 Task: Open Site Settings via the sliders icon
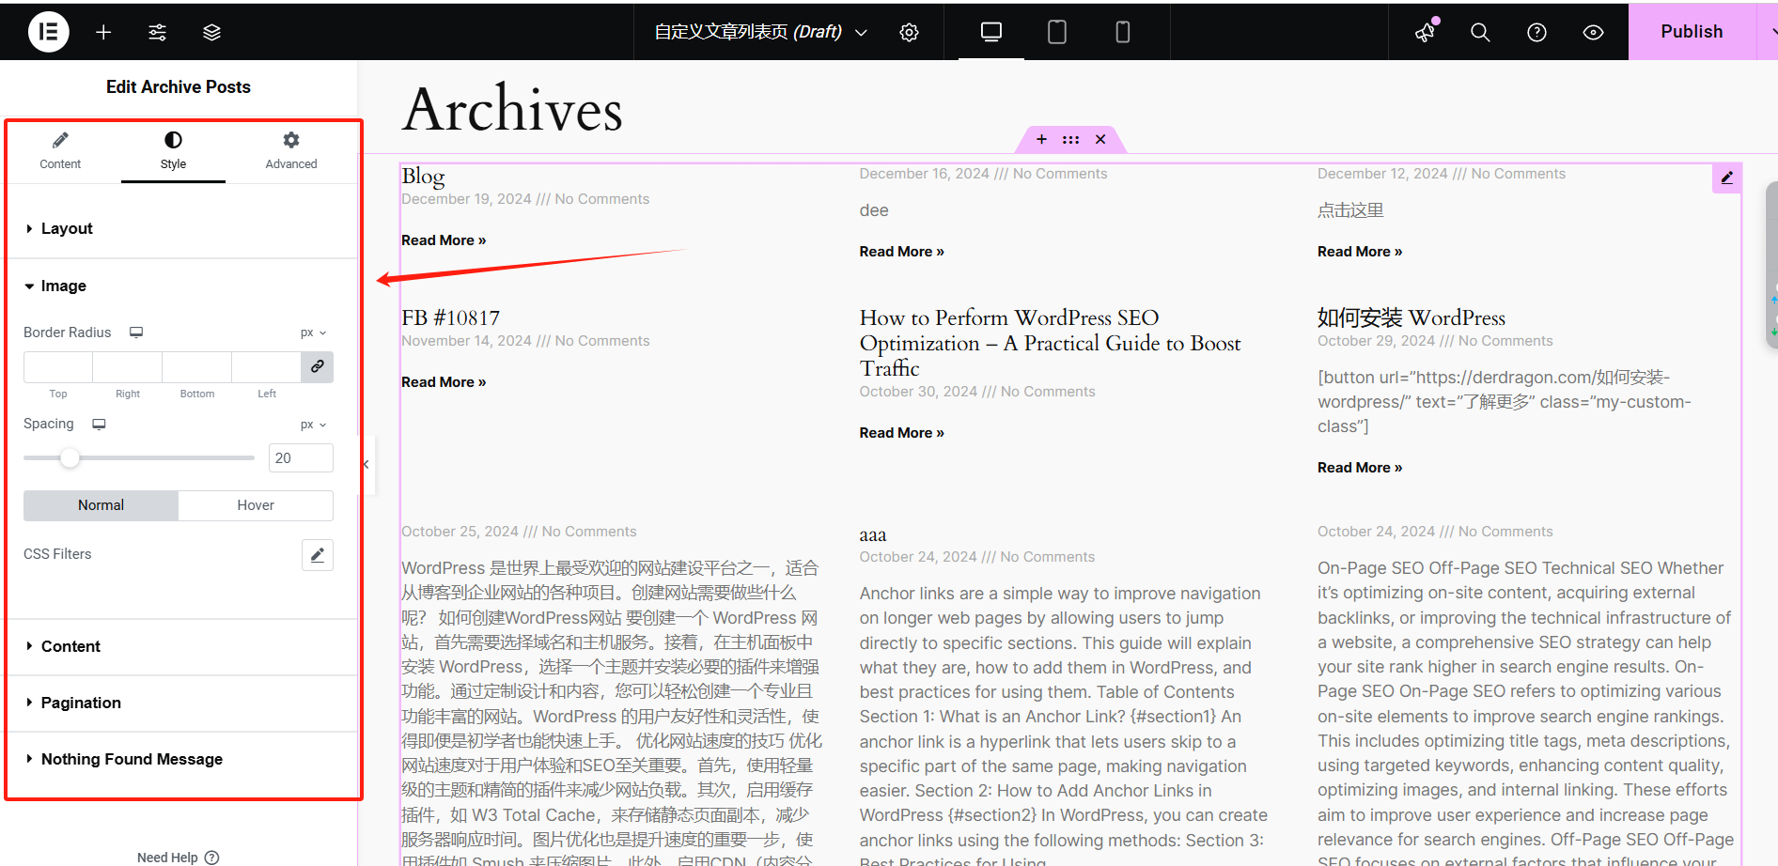pyautogui.click(x=157, y=31)
